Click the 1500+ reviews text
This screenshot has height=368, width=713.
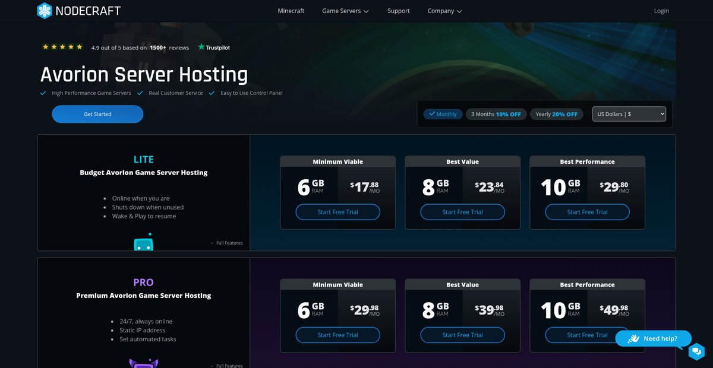pyautogui.click(x=169, y=47)
